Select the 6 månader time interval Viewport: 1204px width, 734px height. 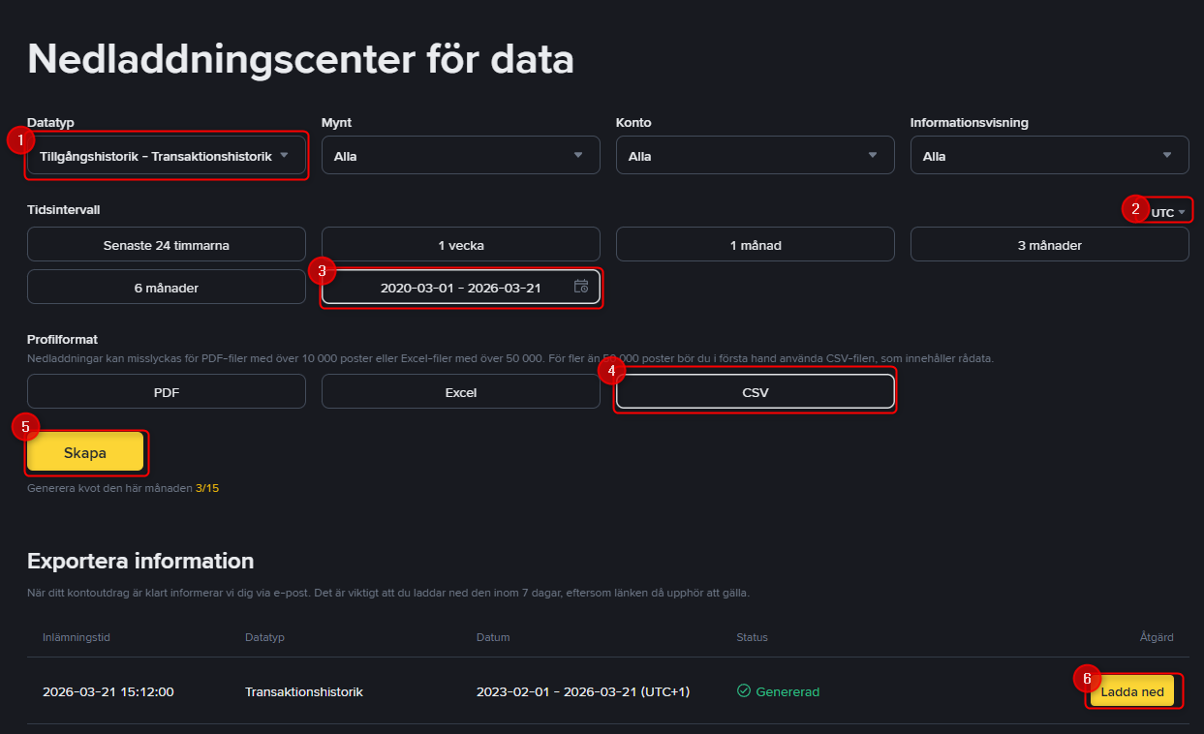(x=166, y=287)
